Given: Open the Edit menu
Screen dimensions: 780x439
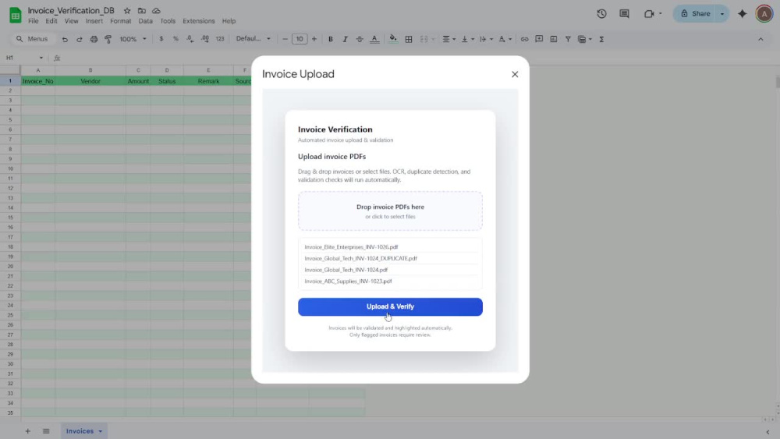Looking at the screenshot, I should (51, 21).
